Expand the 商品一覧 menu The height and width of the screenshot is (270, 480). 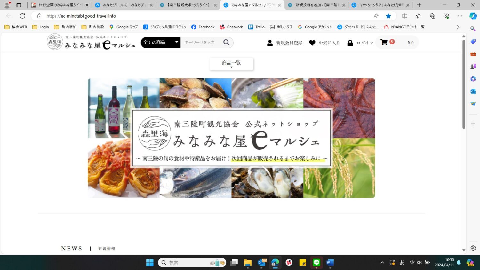pyautogui.click(x=231, y=63)
